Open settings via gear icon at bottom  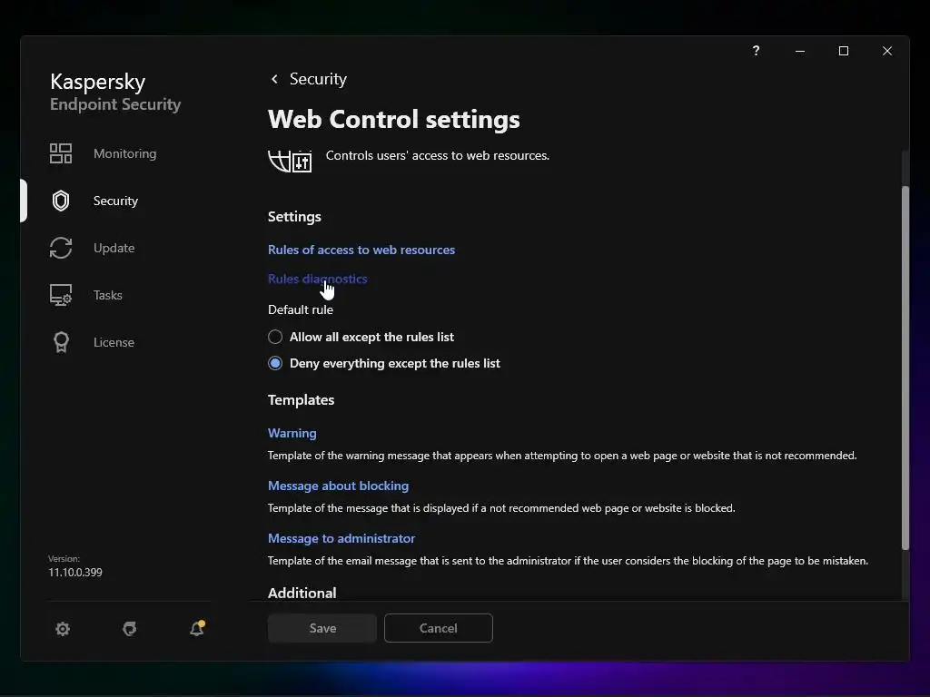[x=63, y=628]
